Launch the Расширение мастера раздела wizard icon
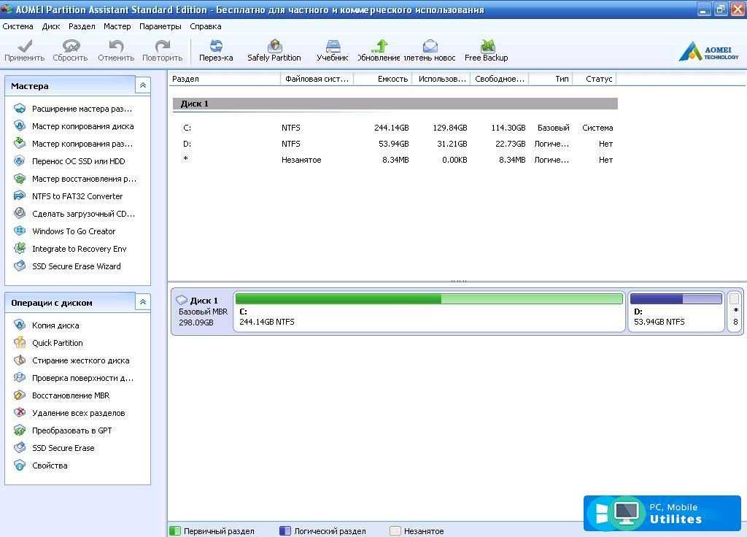Viewport: 747px width, 537px height. (20, 109)
